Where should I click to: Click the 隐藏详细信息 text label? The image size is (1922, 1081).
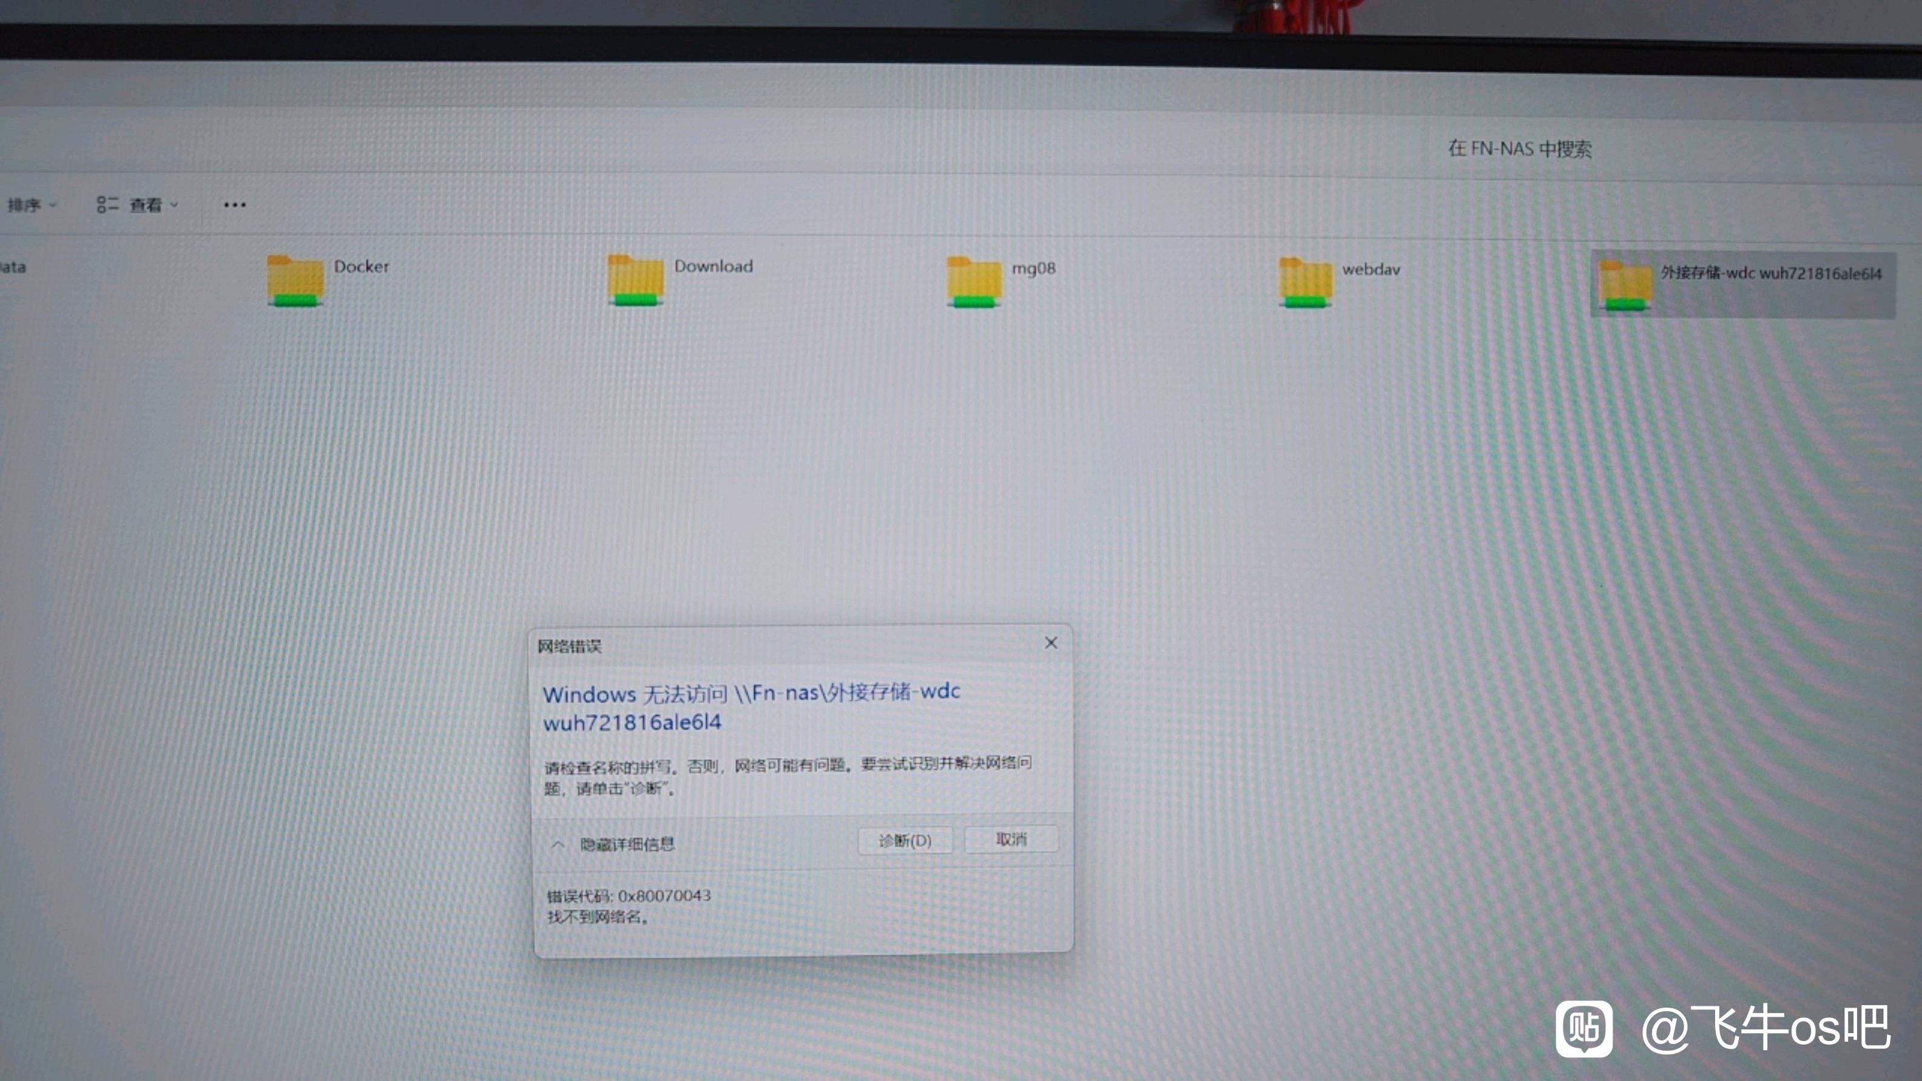pos(627,844)
